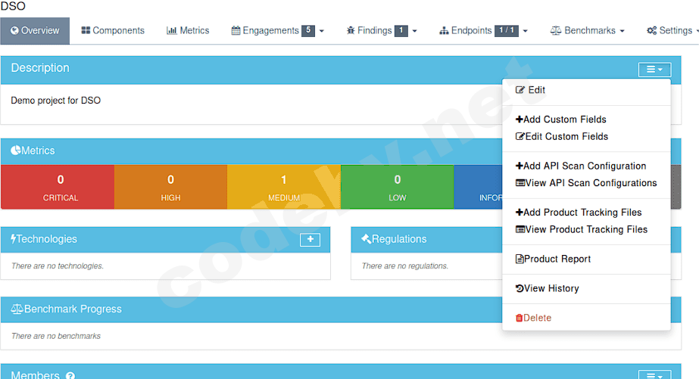This screenshot has width=699, height=379.
Task: Click the Regulations gavel icon
Action: (x=366, y=239)
